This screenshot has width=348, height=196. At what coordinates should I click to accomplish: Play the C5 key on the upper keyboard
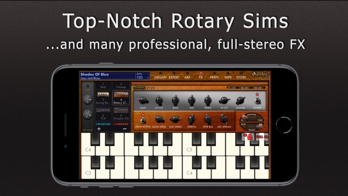tap(189, 150)
